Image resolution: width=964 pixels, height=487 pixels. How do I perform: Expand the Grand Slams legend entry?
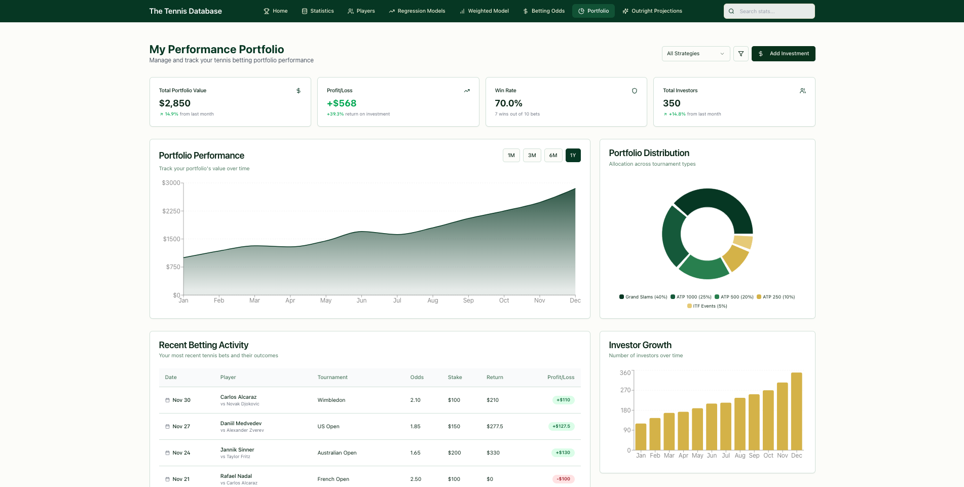643,297
